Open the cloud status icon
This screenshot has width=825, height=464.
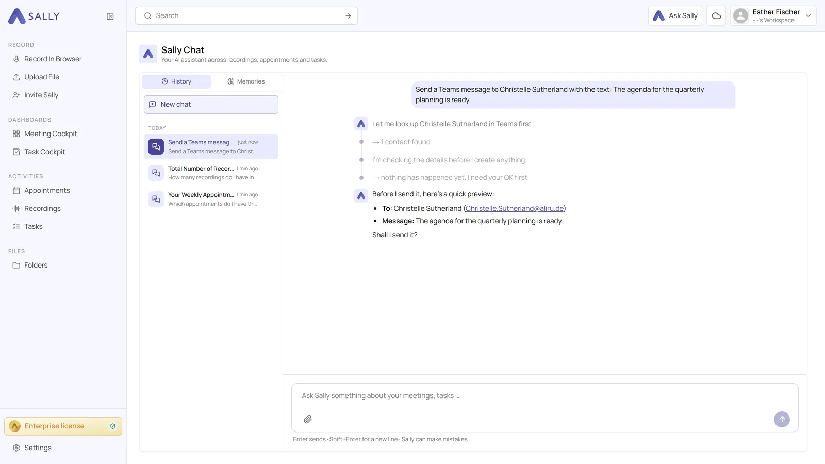pos(716,16)
